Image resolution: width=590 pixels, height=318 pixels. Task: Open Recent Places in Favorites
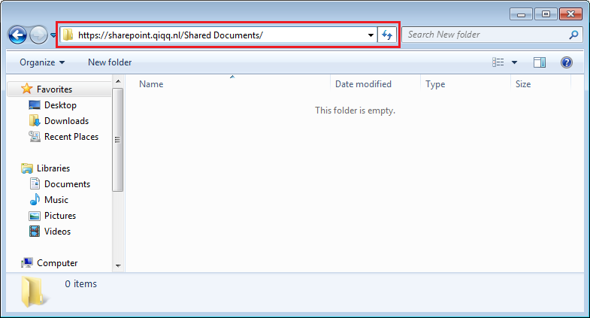pos(71,137)
